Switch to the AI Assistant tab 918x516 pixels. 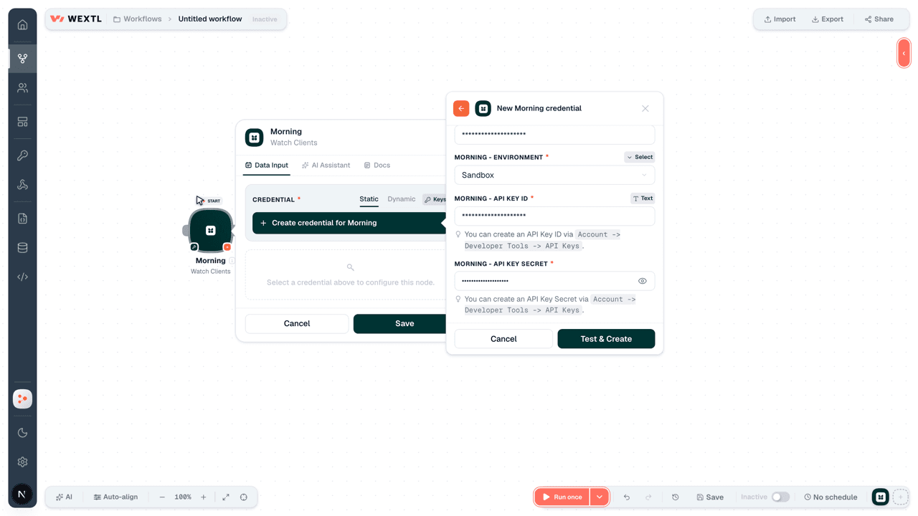point(326,166)
